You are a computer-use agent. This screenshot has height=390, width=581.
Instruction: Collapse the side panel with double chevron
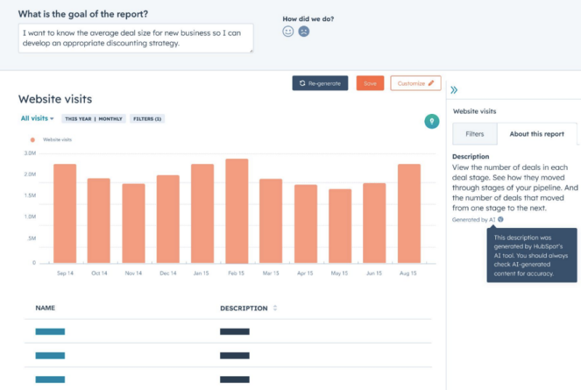(x=454, y=90)
